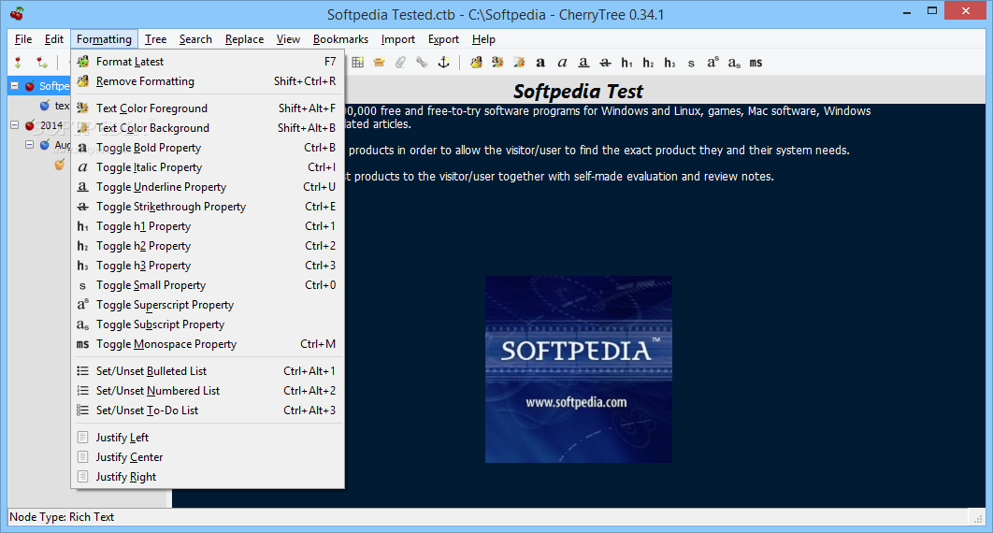The image size is (993, 533).
Task: Choose Toggle Monospace Property
Action: click(x=207, y=344)
